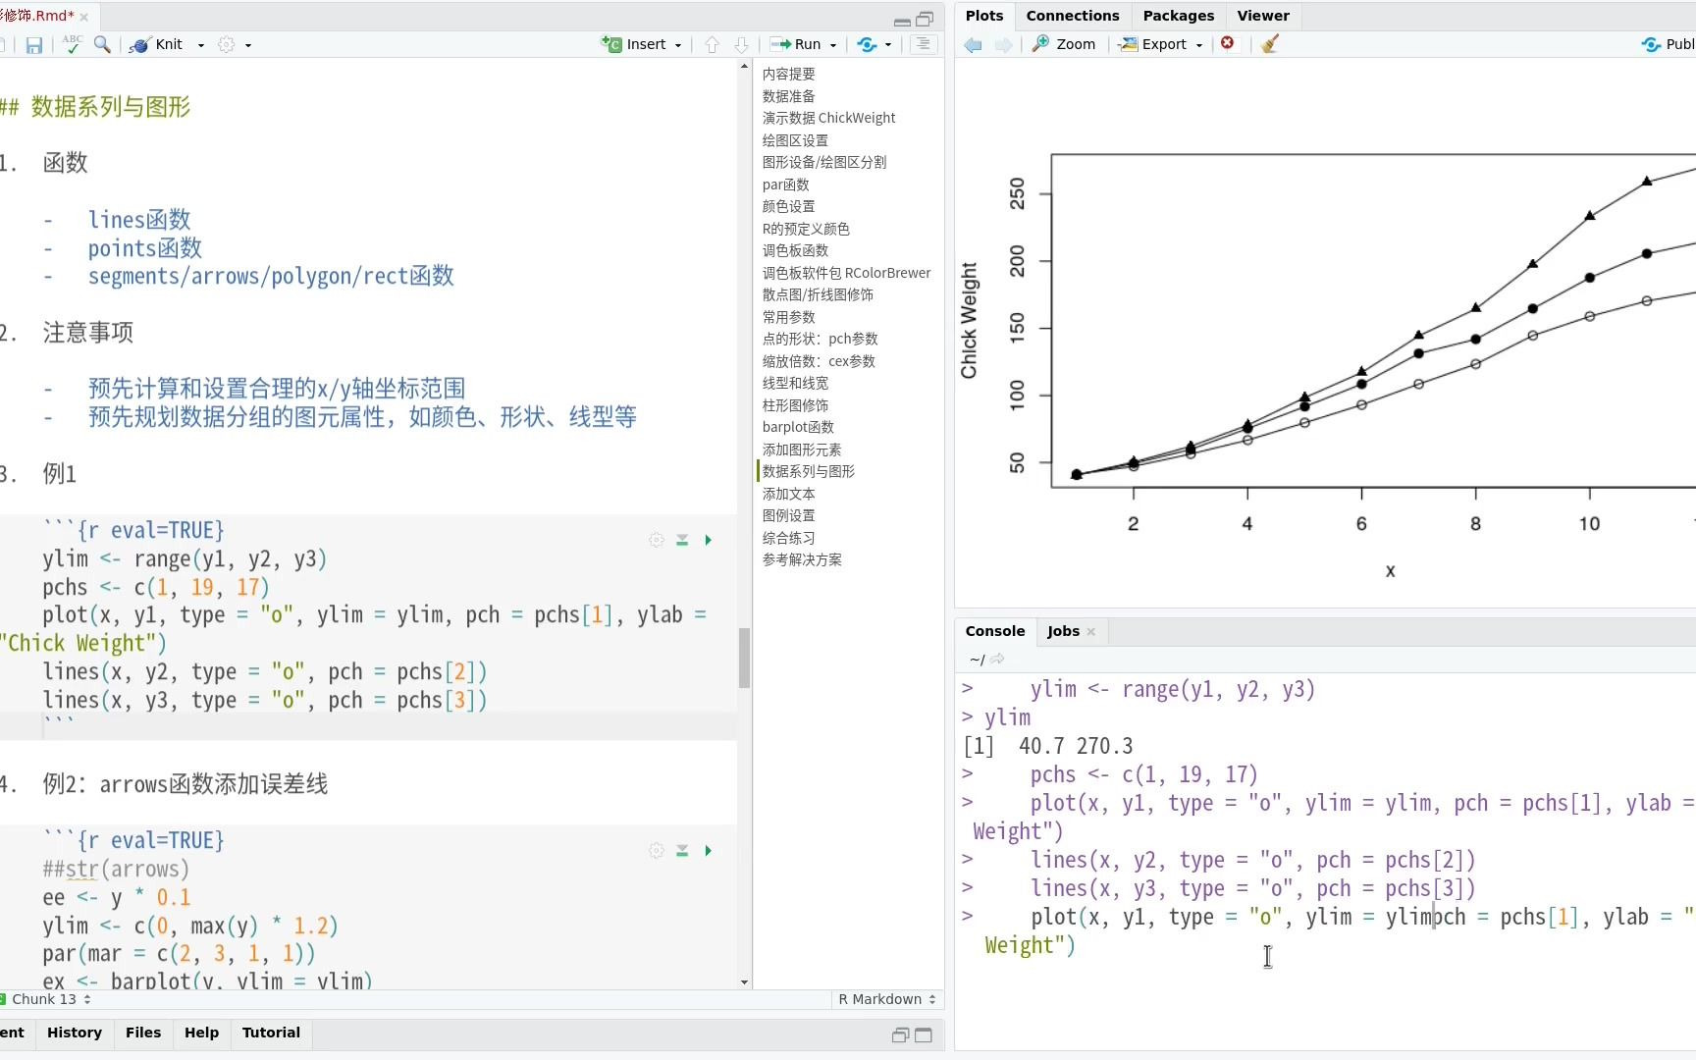Image resolution: width=1696 pixels, height=1060 pixels.
Task: Run the selected lines
Action: pos(795,44)
